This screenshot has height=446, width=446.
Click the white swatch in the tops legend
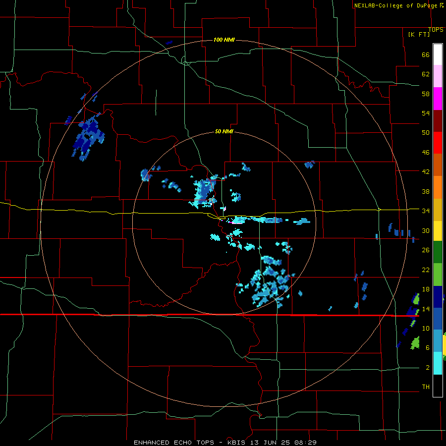click(438, 55)
